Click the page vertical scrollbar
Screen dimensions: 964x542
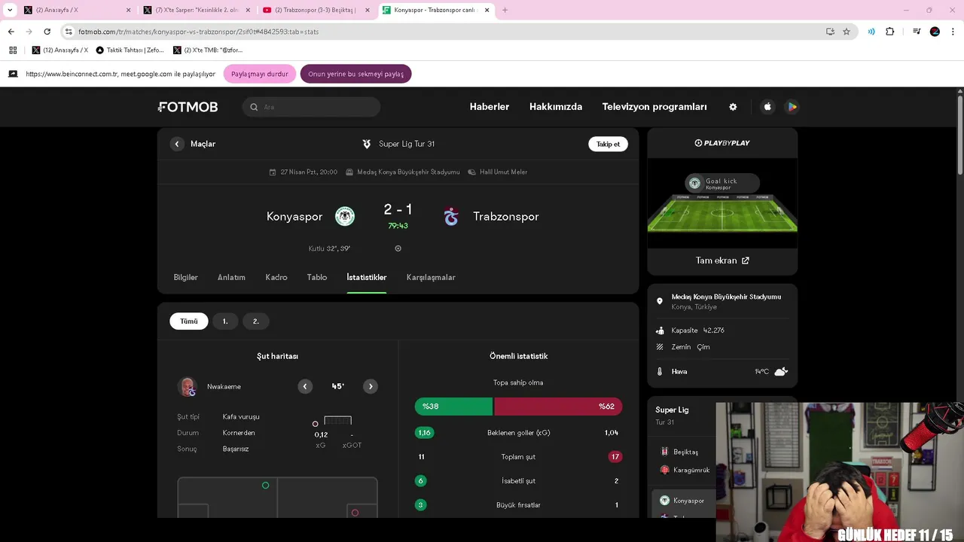point(959,135)
